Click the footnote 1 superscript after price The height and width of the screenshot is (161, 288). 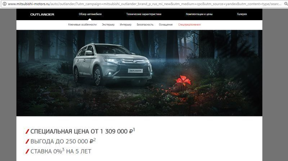[134, 130]
